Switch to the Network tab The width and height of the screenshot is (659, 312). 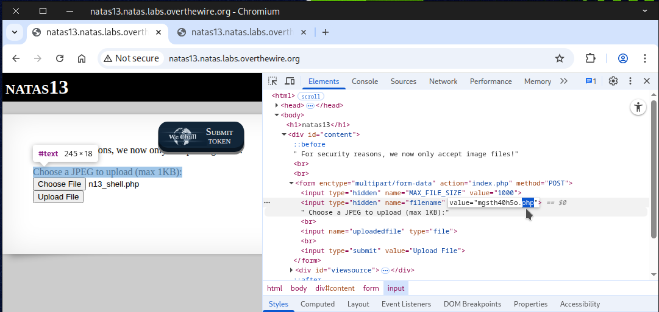(x=443, y=81)
